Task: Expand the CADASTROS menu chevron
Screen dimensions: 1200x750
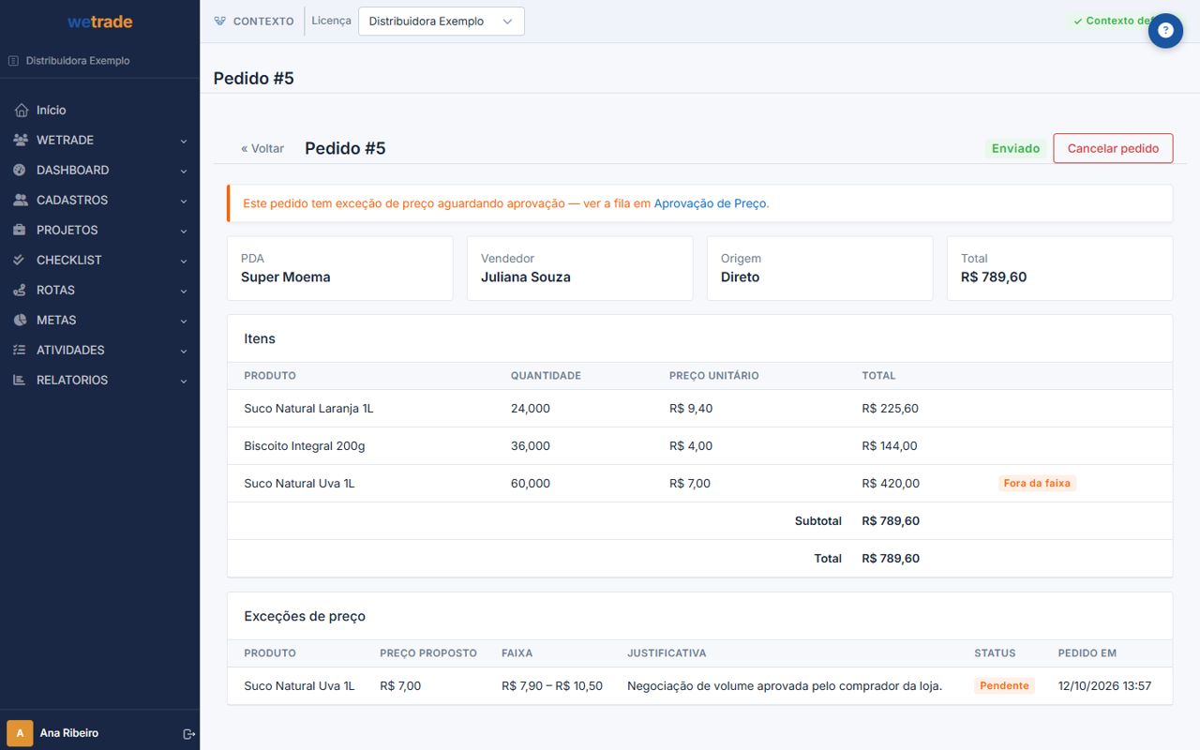Action: click(x=184, y=201)
